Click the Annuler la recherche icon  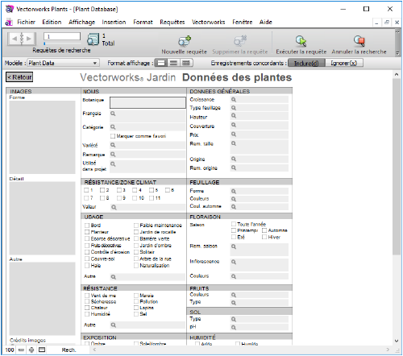coord(359,41)
